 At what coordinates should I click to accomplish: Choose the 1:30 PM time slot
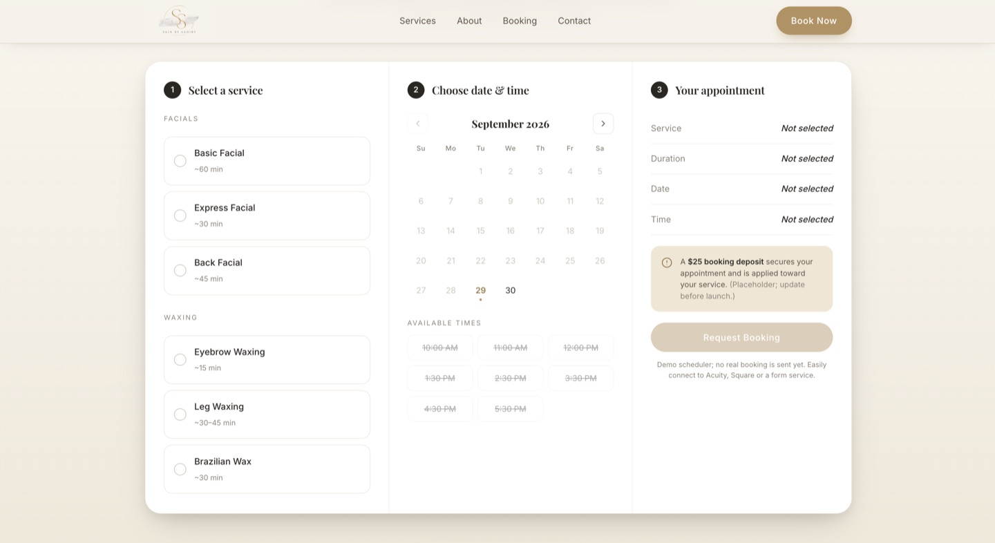click(440, 378)
